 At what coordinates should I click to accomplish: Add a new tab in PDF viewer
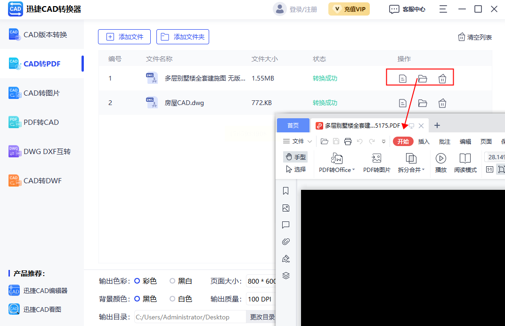[x=437, y=125]
